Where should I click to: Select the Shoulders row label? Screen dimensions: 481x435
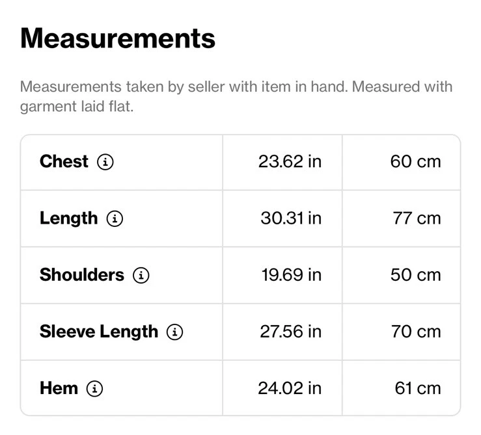pyautogui.click(x=81, y=275)
